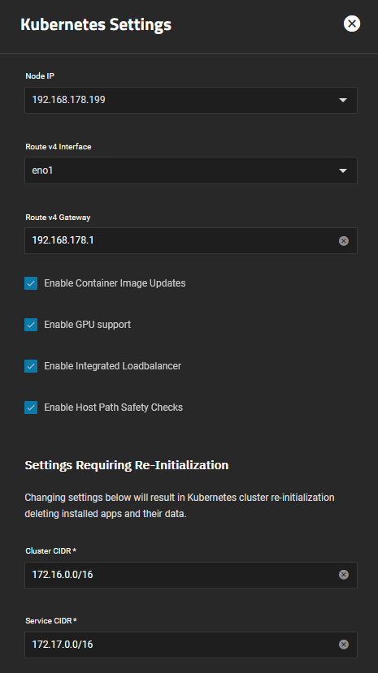This screenshot has width=378, height=673.
Task: Expand the Route v4 Interface arrow
Action: tap(343, 170)
